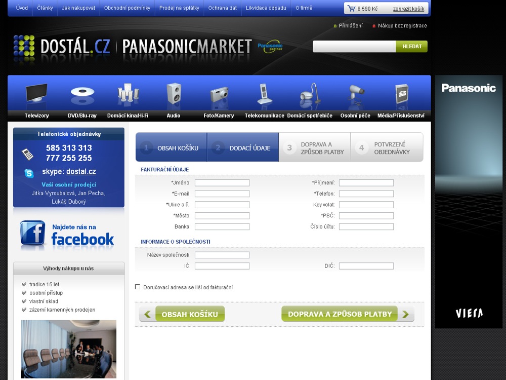The width and height of the screenshot is (506, 380).
Task: Check the different delivery address box
Action: 138,287
